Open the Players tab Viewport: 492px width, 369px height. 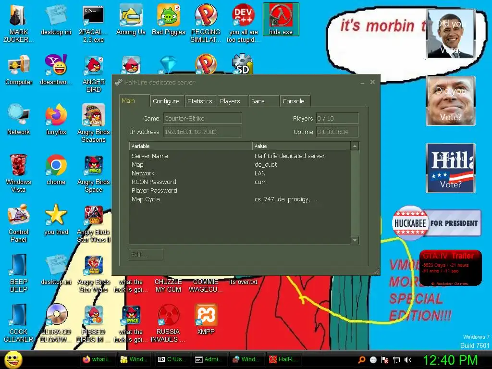(232, 101)
